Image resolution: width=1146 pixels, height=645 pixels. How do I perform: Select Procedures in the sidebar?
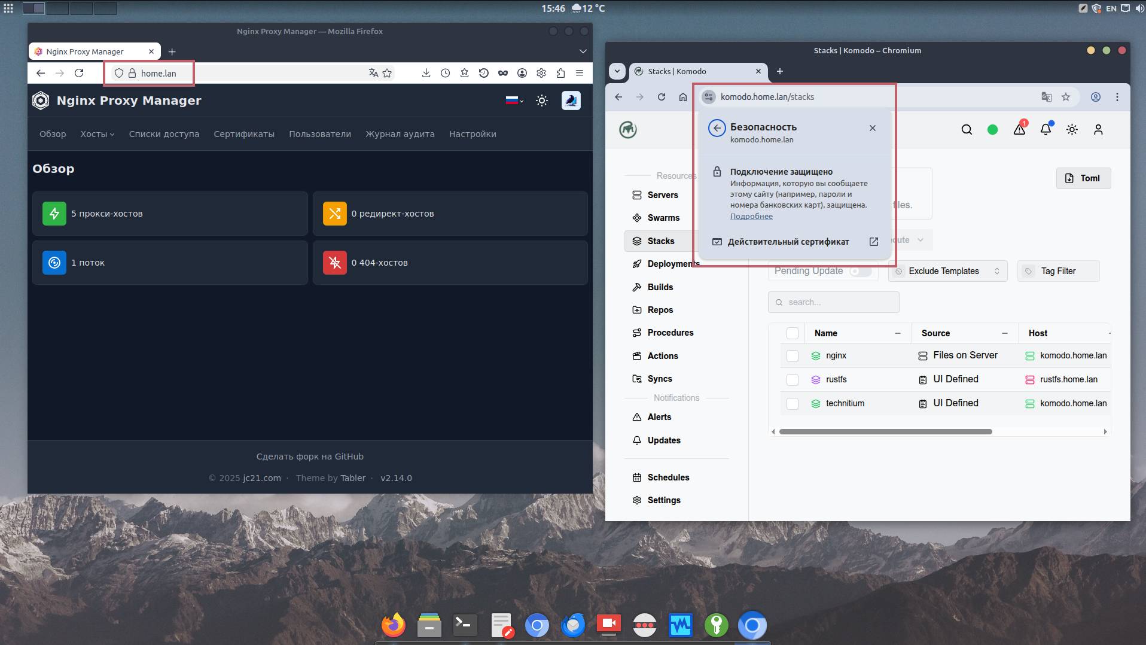point(670,333)
